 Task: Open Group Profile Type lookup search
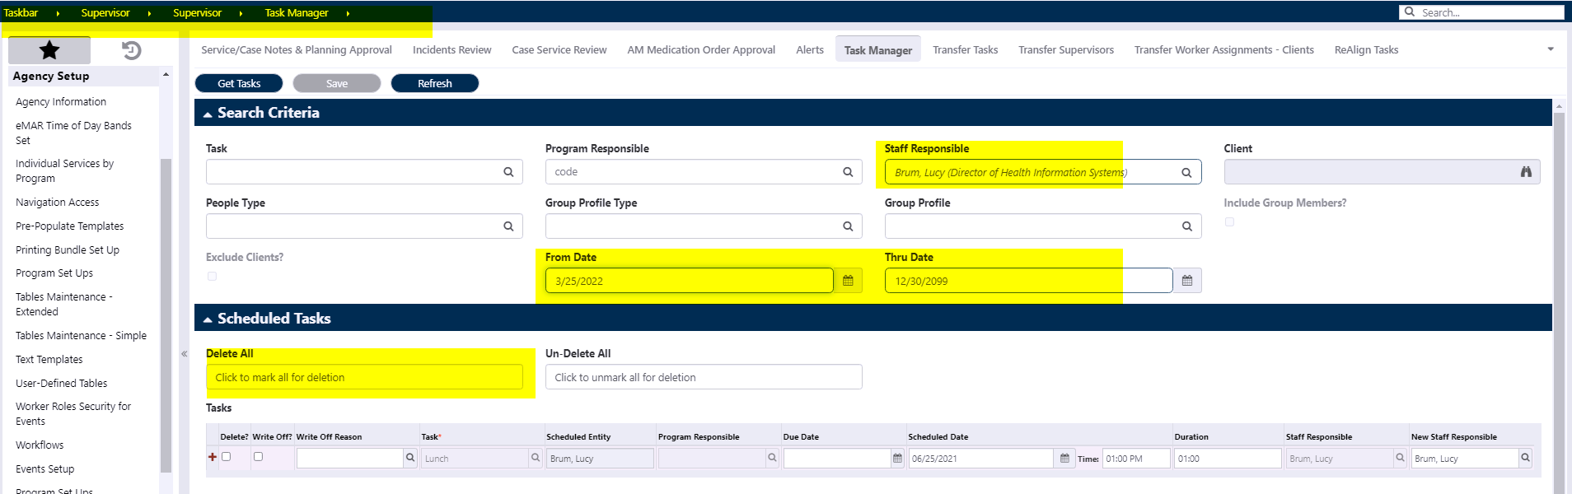pyautogui.click(x=848, y=226)
